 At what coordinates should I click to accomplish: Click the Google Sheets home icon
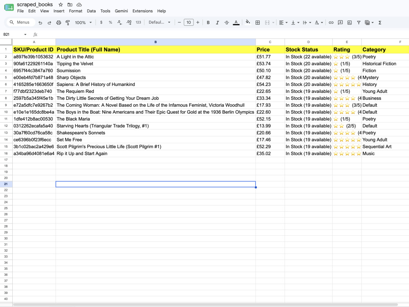click(9, 7)
